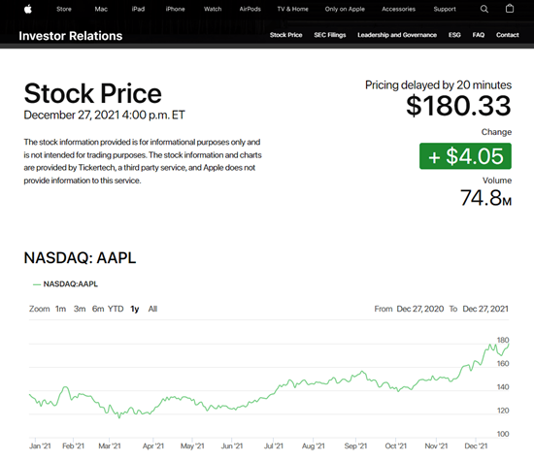Open the Contact page
This screenshot has width=534, height=462.
coord(507,35)
